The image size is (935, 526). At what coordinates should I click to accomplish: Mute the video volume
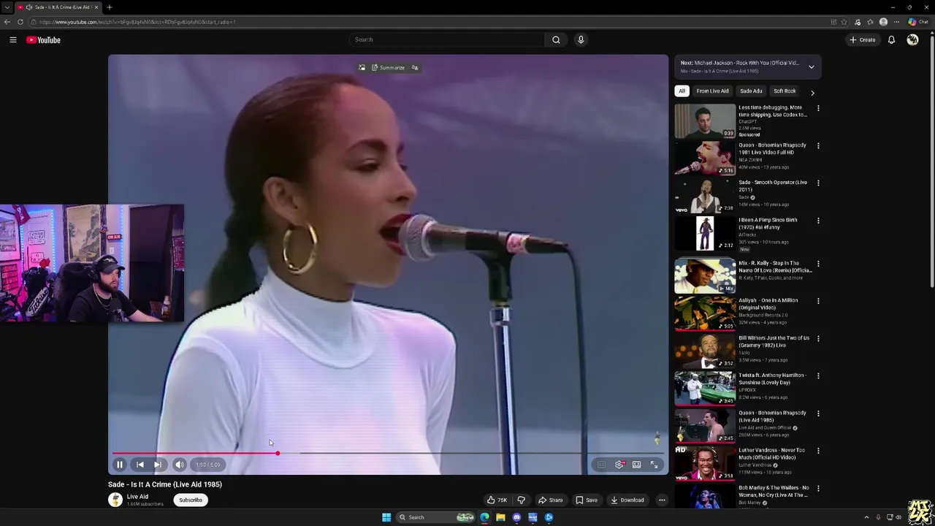(180, 465)
